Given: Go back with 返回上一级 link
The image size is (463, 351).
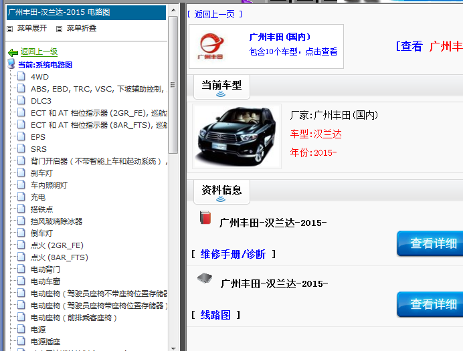Looking at the screenshot, I should 39,52.
